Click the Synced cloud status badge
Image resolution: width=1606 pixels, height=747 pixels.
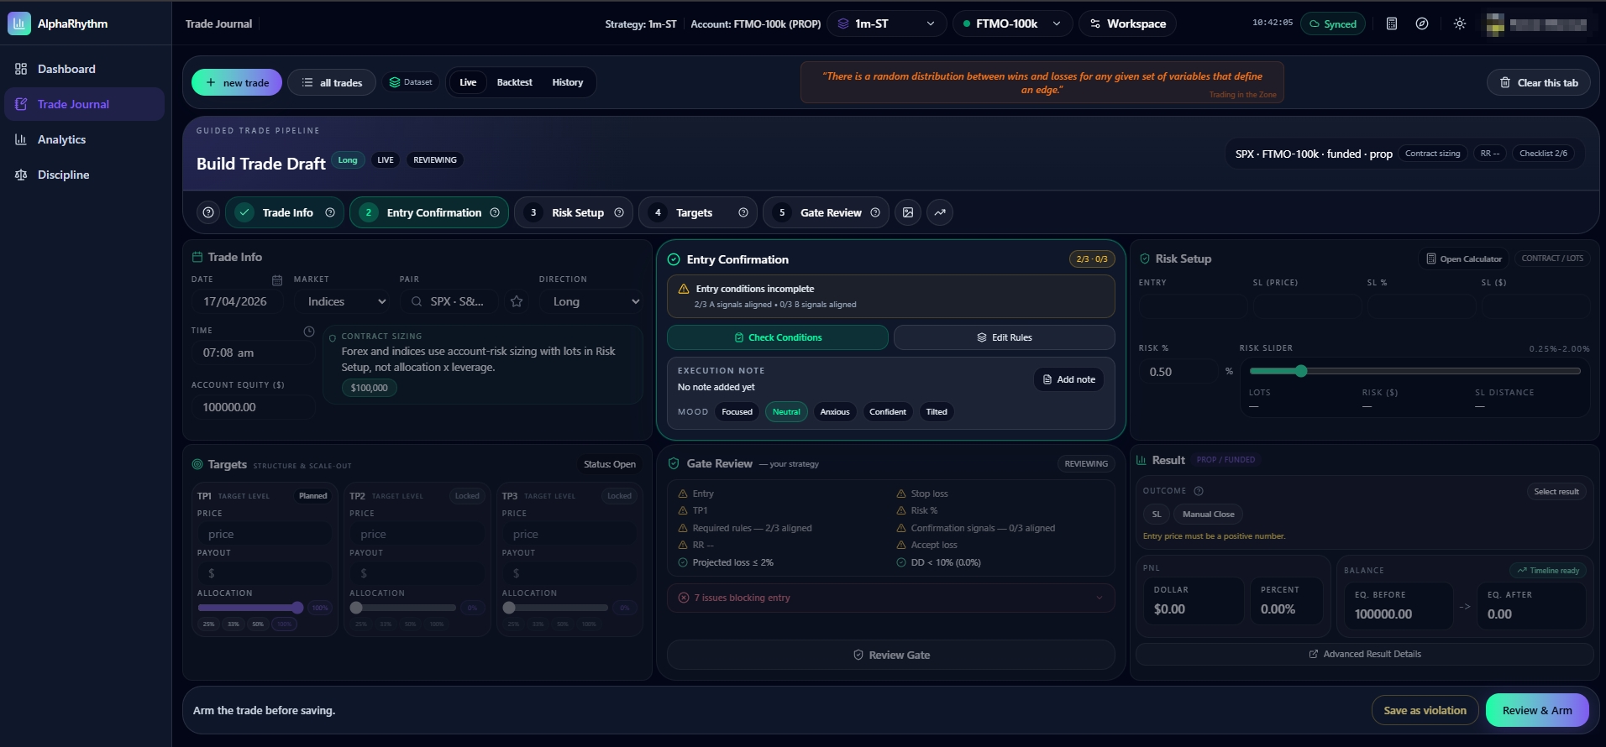click(x=1333, y=24)
